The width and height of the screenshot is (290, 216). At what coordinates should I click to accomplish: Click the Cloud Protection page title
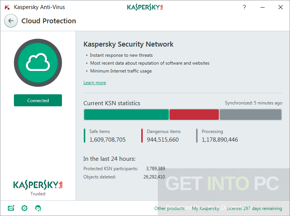point(48,21)
